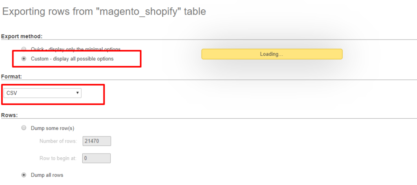Choose the Custom export method radio button
417x185 pixels.
(x=24, y=59)
